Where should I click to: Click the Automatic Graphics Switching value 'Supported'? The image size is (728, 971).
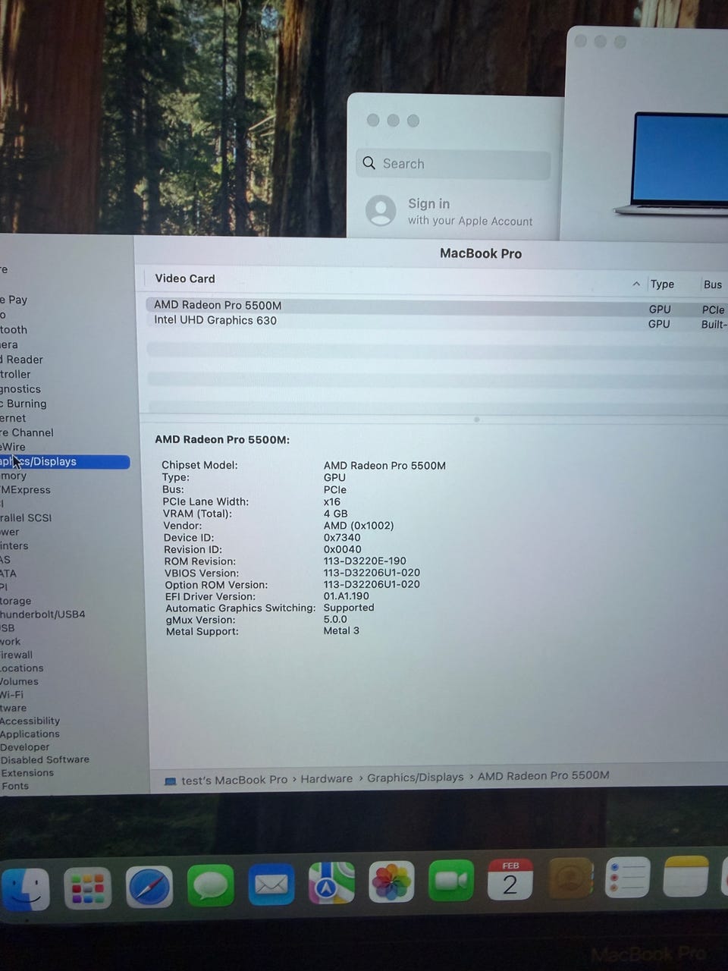[349, 608]
